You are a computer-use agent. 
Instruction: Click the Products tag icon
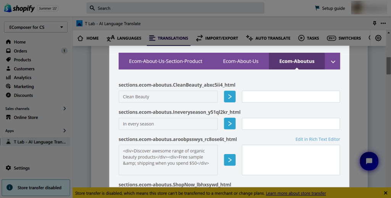pos(8,59)
